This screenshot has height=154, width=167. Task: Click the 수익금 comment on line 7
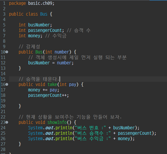56,36
